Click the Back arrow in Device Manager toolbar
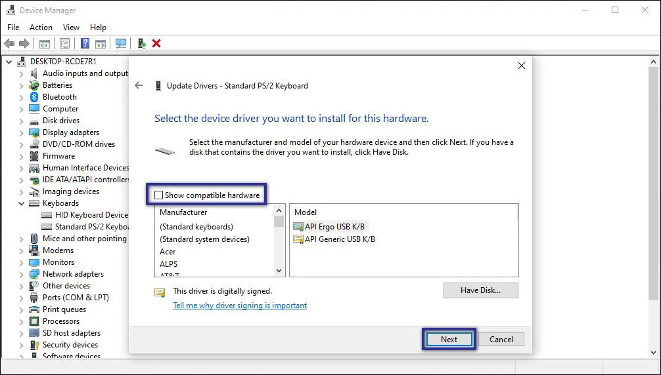661x375 pixels. (9, 43)
